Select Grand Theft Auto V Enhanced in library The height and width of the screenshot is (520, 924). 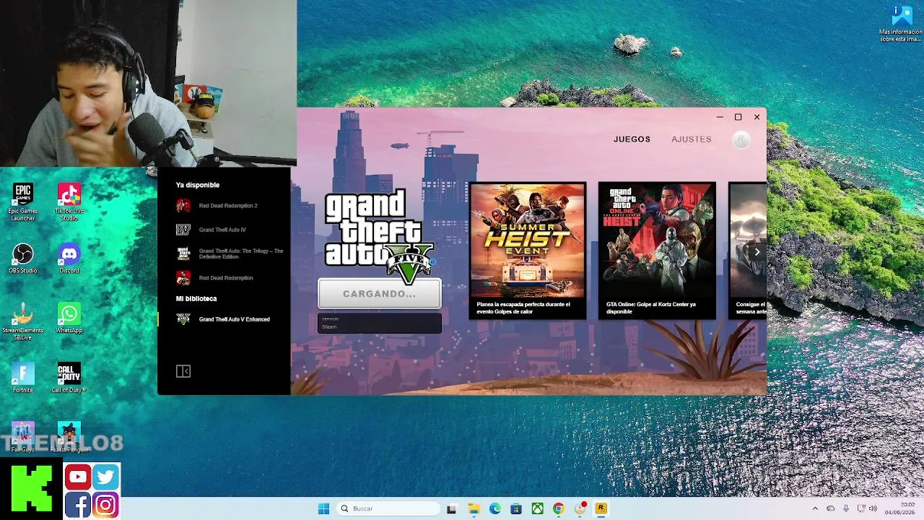224,319
